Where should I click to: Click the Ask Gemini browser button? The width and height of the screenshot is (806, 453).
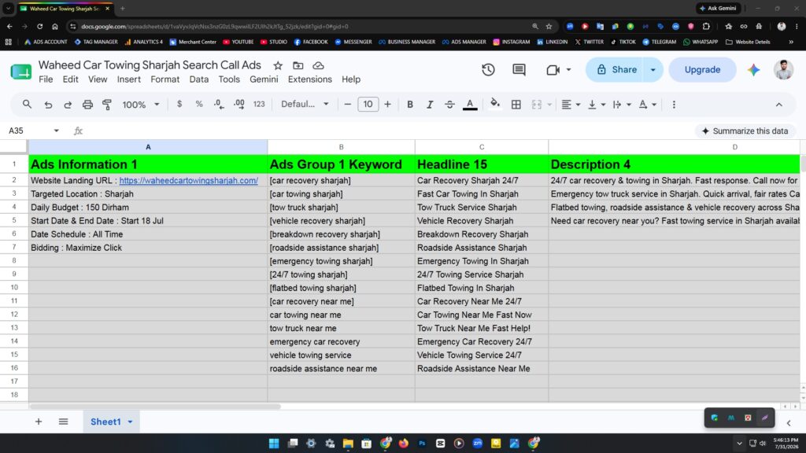coord(718,8)
